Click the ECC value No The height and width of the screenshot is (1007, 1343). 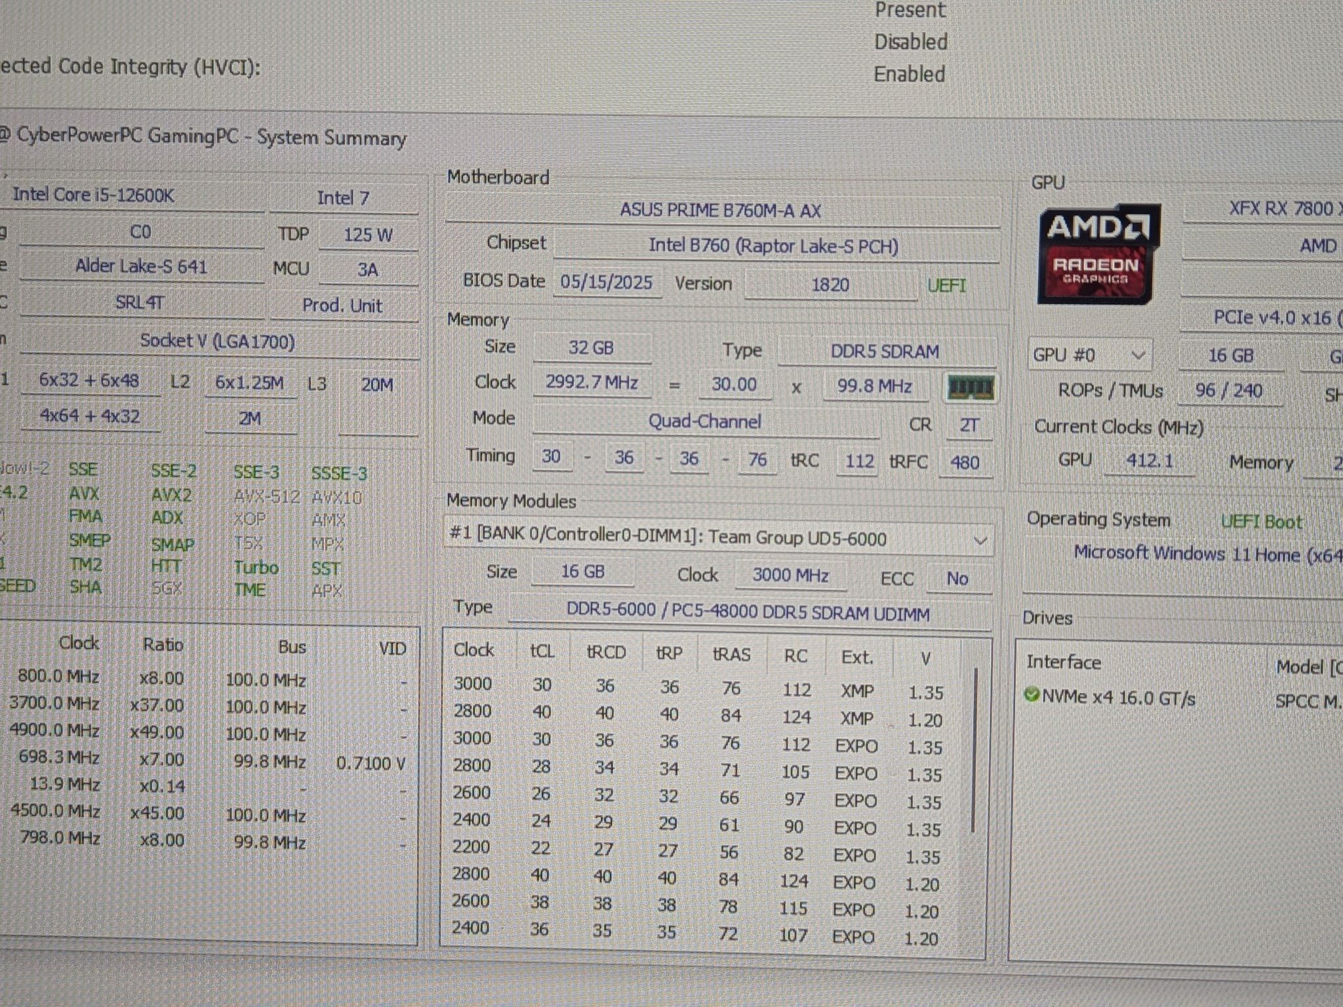click(957, 578)
